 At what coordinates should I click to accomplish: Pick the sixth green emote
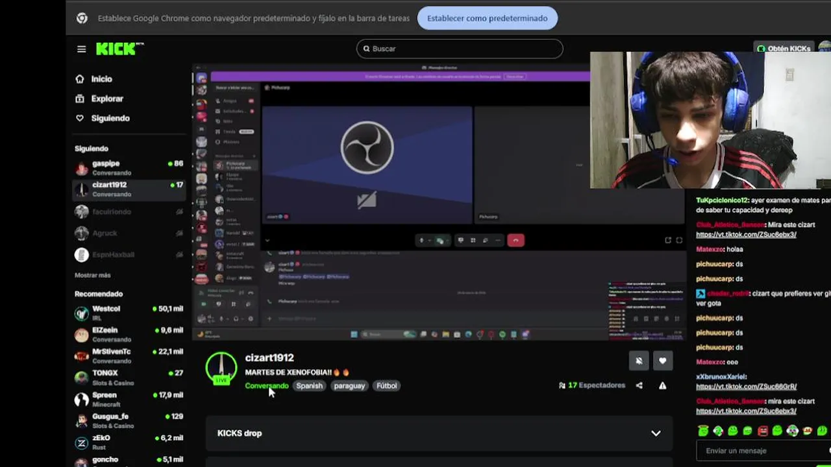777,431
